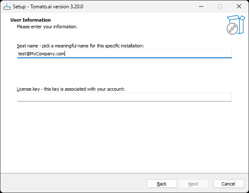Click empty gray area left of Back

[73, 184]
